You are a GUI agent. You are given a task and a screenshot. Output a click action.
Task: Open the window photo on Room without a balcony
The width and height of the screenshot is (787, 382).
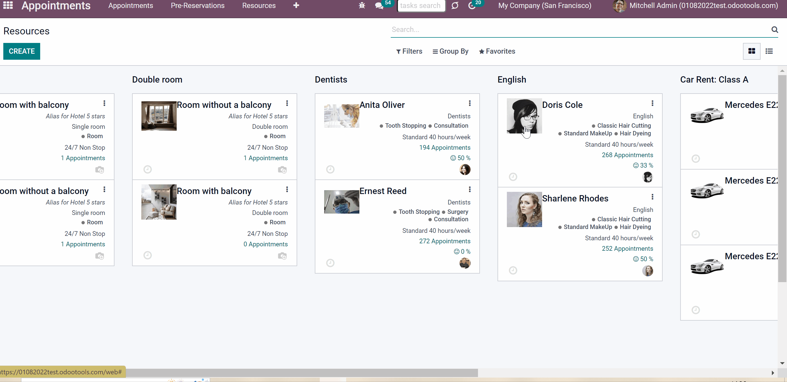coord(159,116)
